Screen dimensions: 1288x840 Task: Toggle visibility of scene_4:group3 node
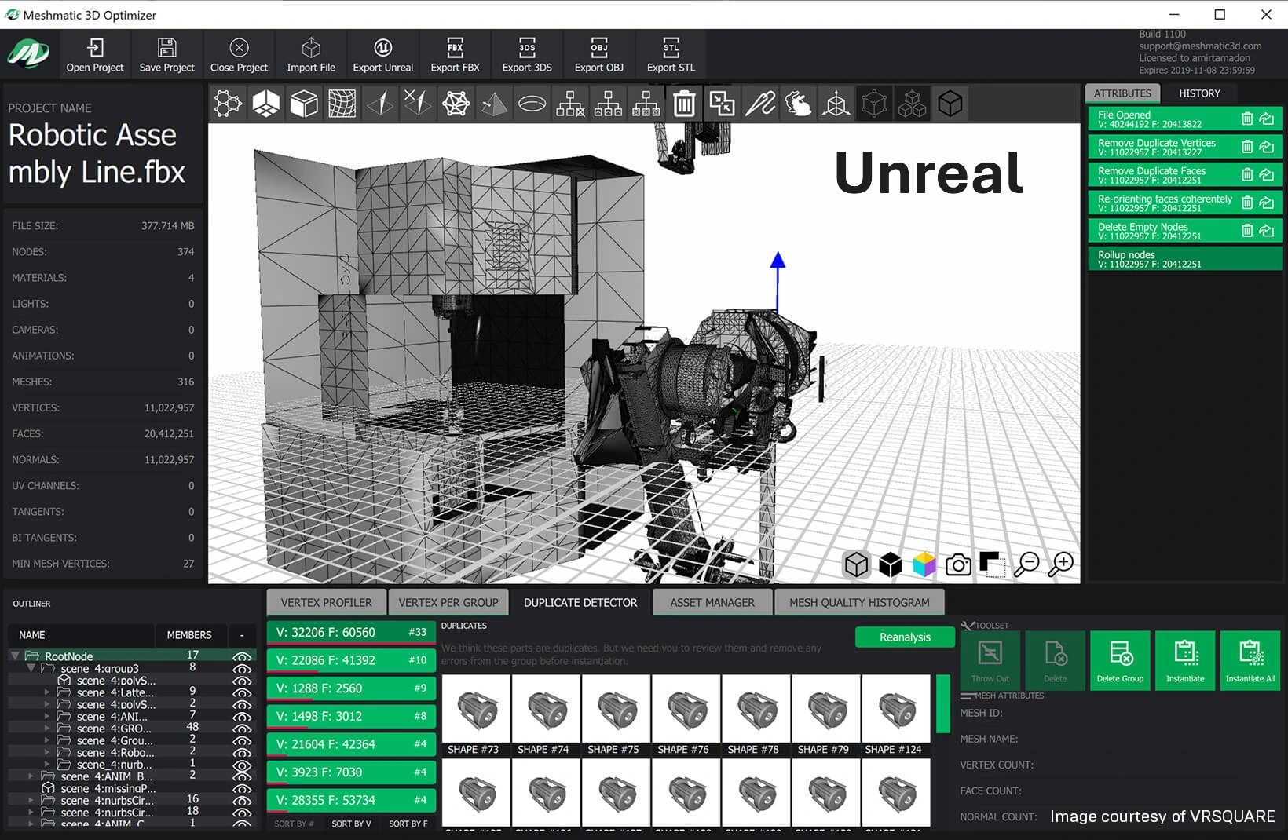(x=243, y=669)
